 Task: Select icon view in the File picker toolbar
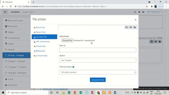[x=126, y=27]
